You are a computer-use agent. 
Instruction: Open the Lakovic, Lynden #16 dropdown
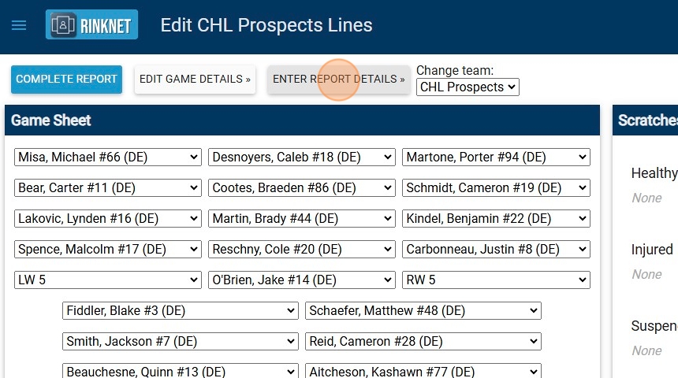(108, 219)
